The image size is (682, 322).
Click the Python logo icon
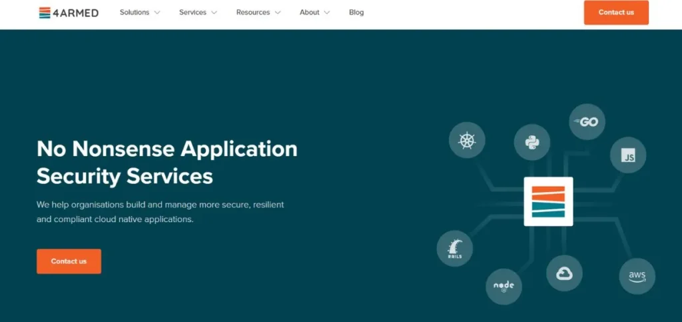531,142
